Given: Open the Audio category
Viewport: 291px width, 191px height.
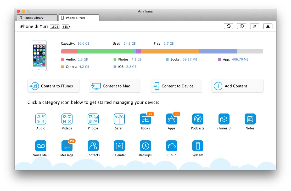Looking at the screenshot, I should (x=41, y=119).
